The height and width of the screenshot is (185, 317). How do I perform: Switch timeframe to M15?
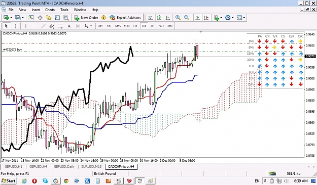(x=118, y=26)
